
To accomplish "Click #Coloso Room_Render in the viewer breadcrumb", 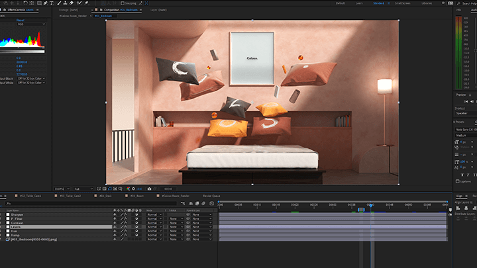I will tap(73, 16).
